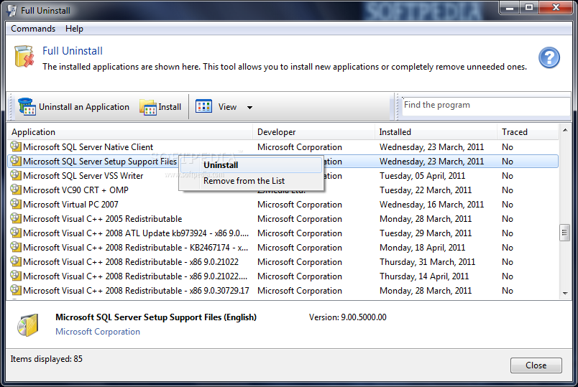Click the Install folder icon
Image resolution: width=578 pixels, height=387 pixels.
148,107
